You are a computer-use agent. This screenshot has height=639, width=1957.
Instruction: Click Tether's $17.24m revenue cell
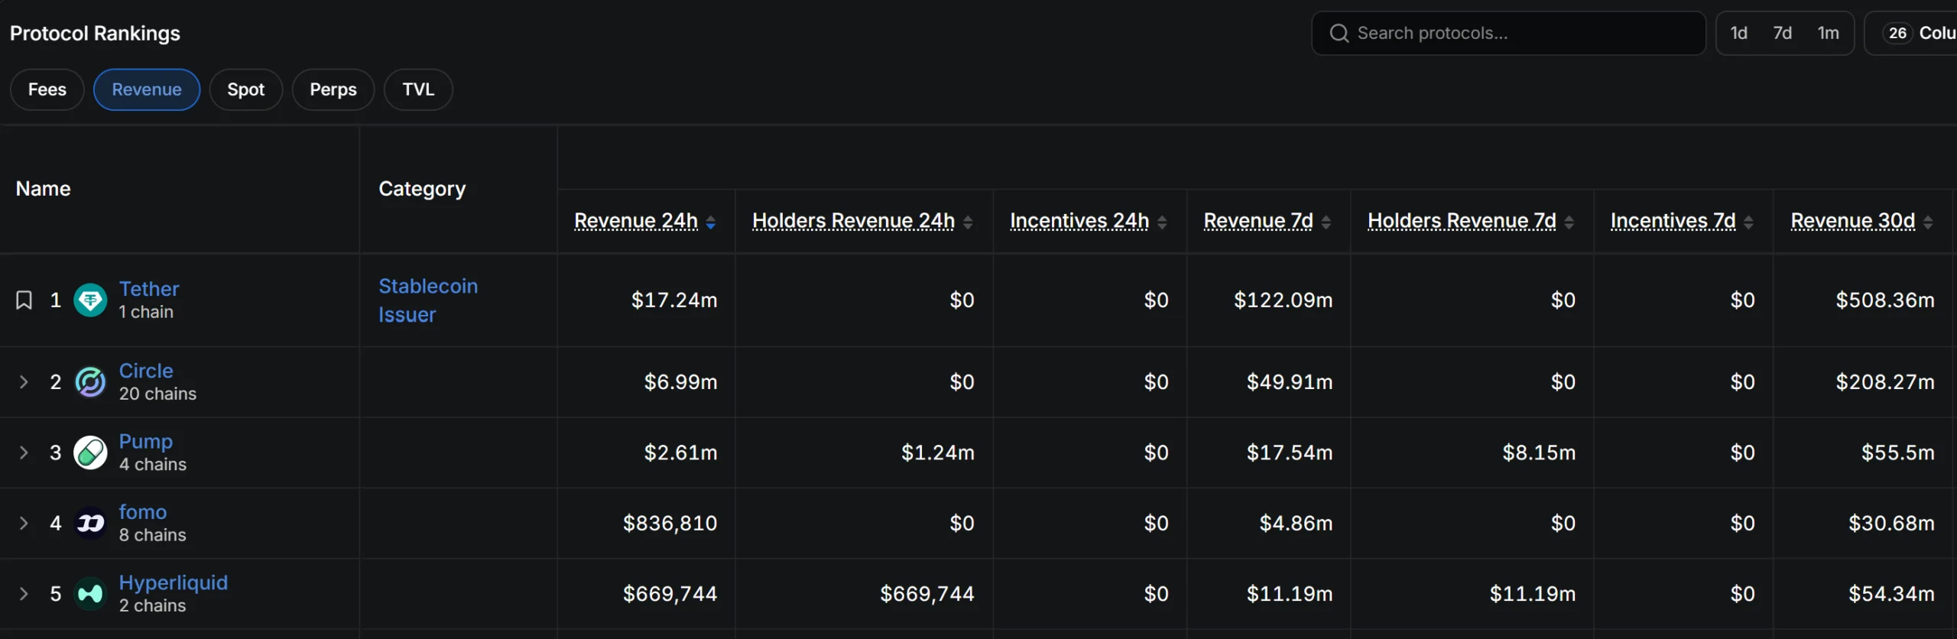(x=674, y=300)
